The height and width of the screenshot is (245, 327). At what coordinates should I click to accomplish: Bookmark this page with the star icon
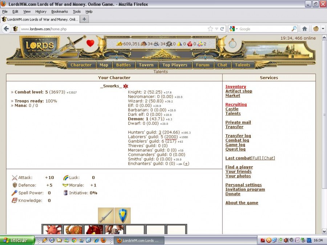point(210,29)
